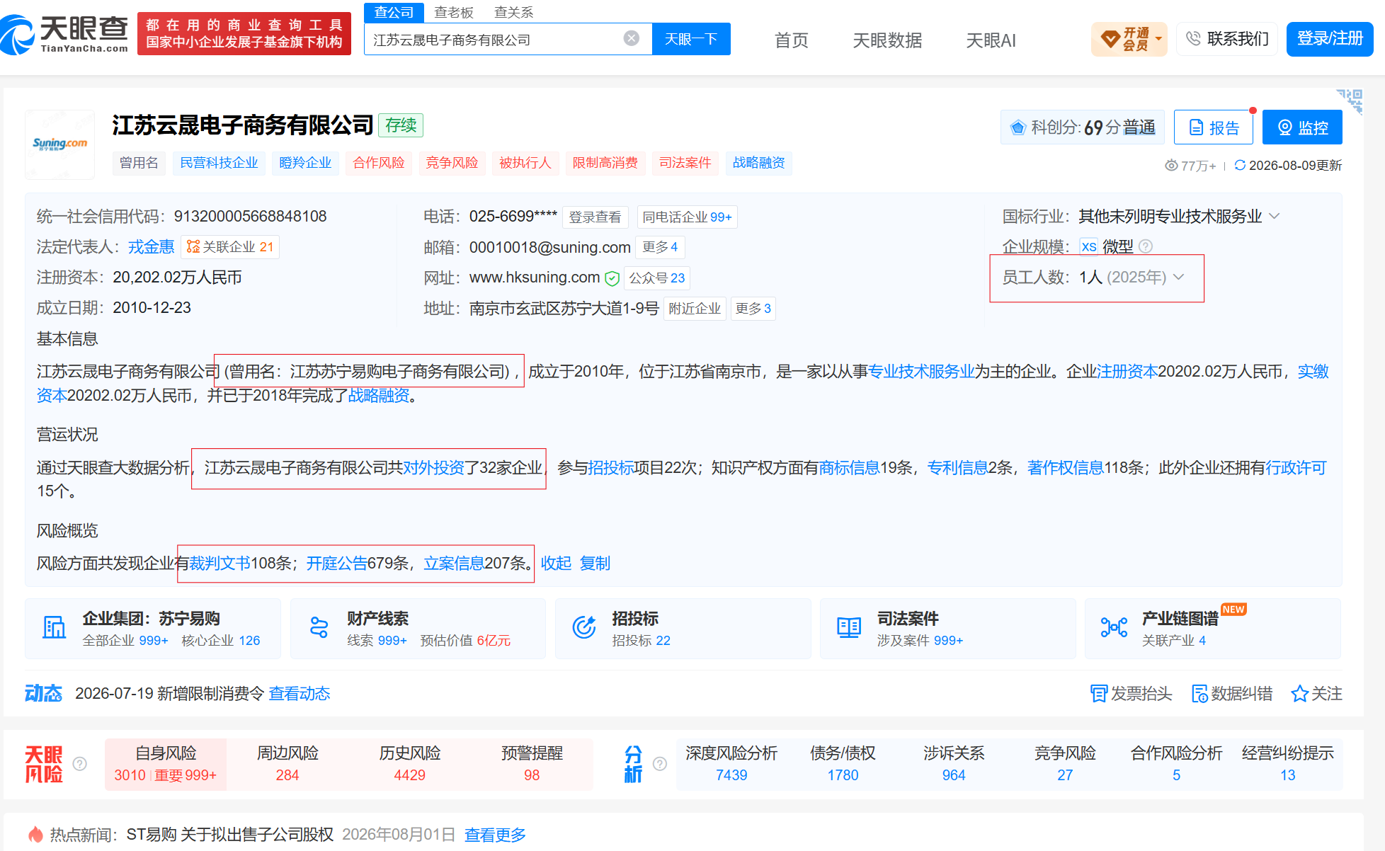
Task: Click the 天眼风险 help question icon
Action: click(x=80, y=764)
